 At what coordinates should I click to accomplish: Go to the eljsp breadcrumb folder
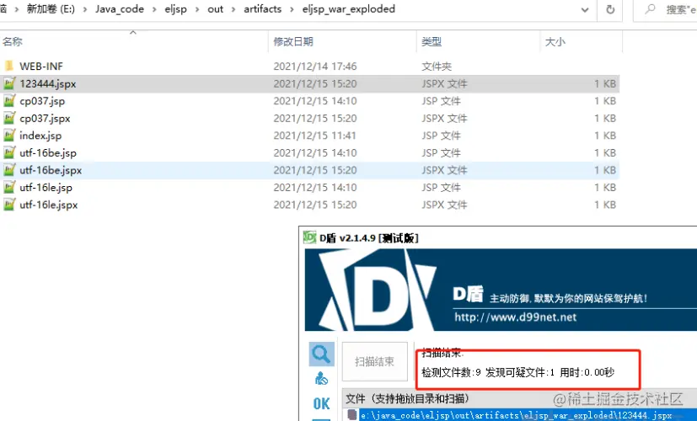(175, 9)
